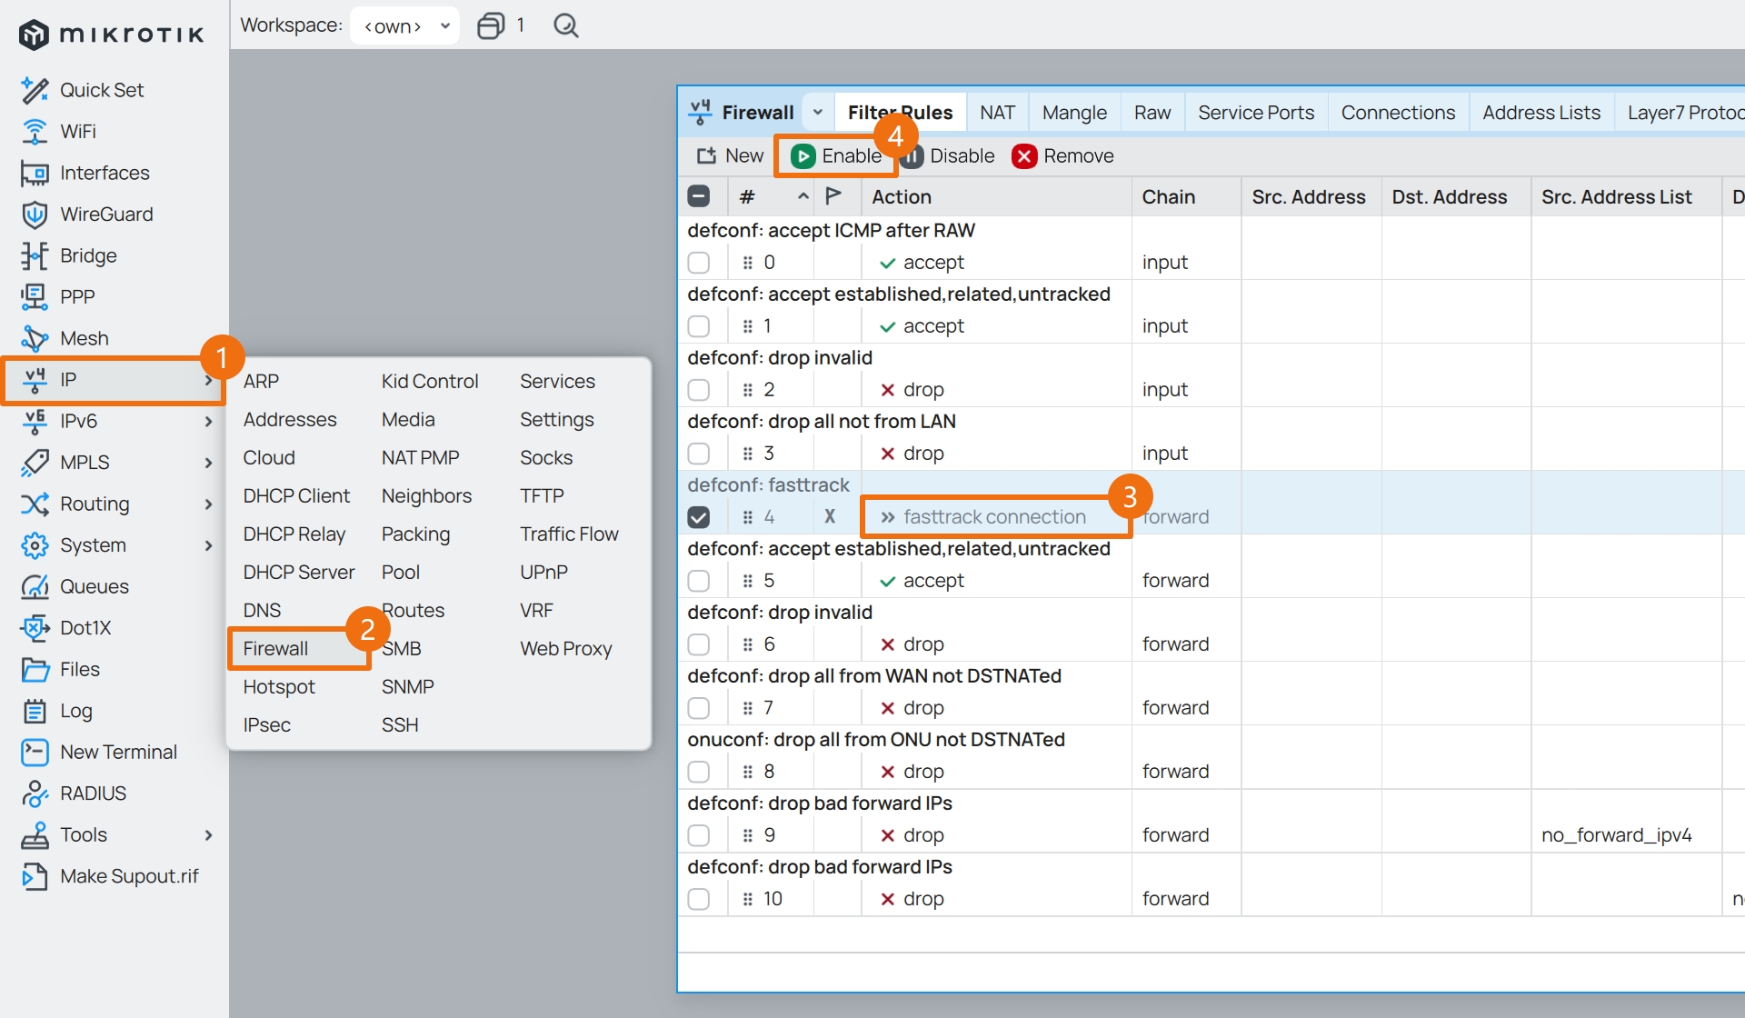Check the box for rule 0
This screenshot has width=1745, height=1018.
pos(699,263)
